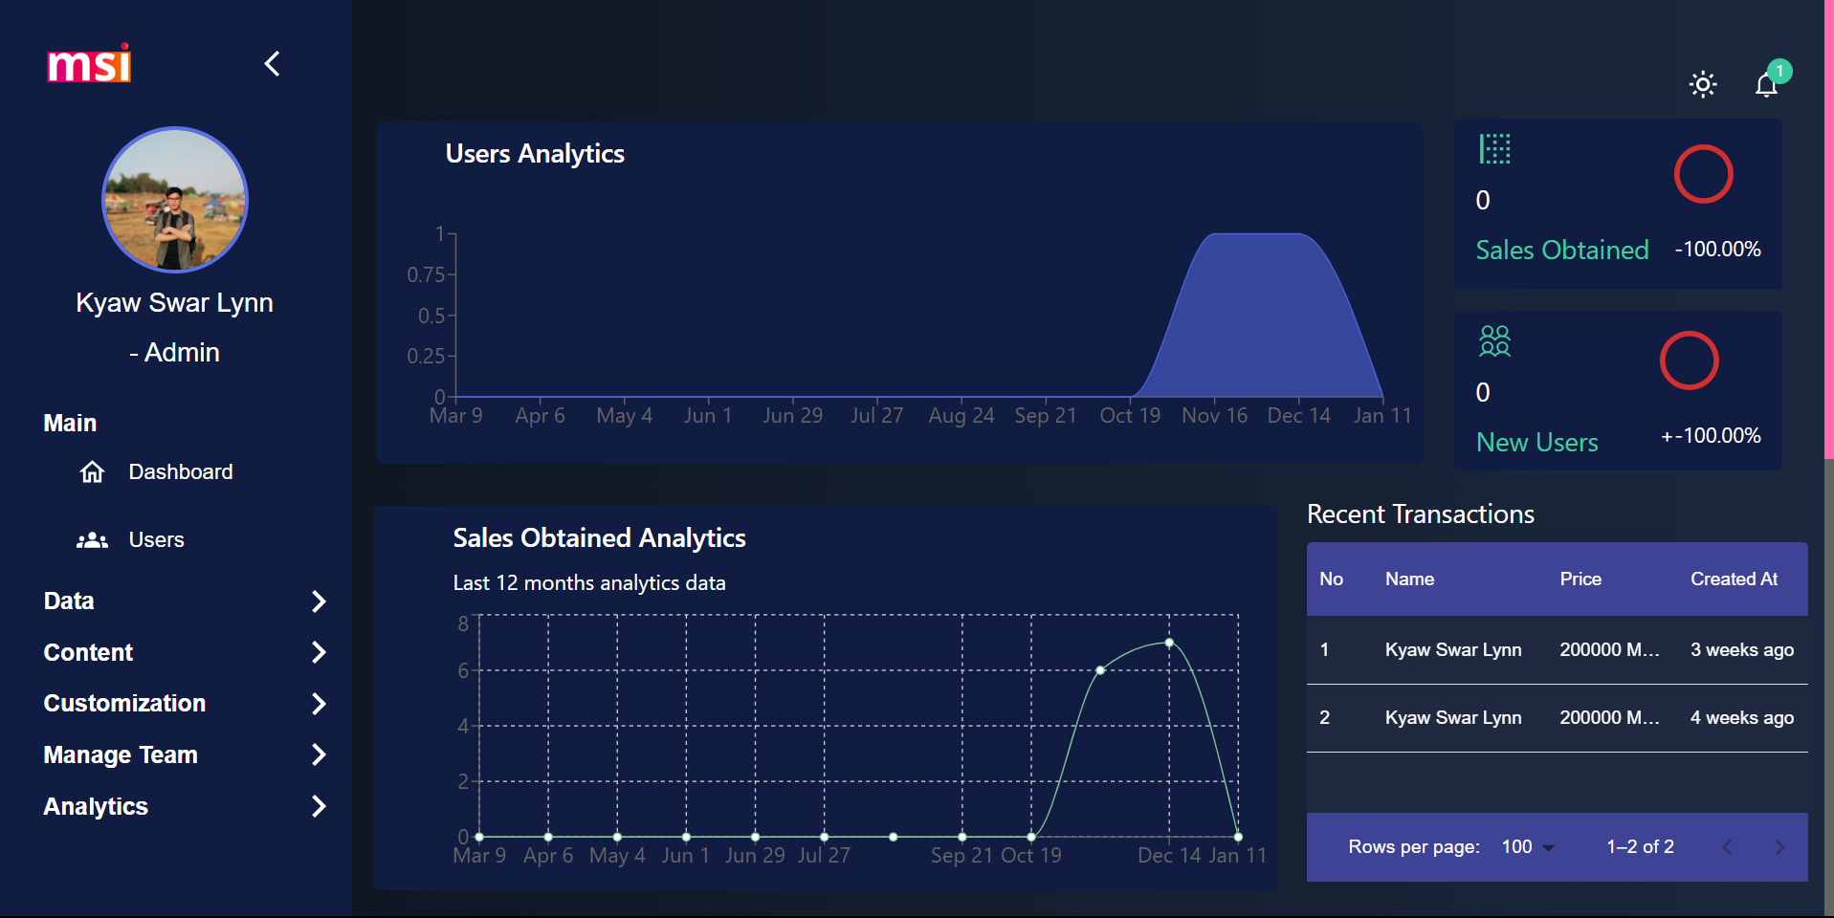Click the Users group icon in sidebar
This screenshot has width=1834, height=918.
[x=92, y=539]
